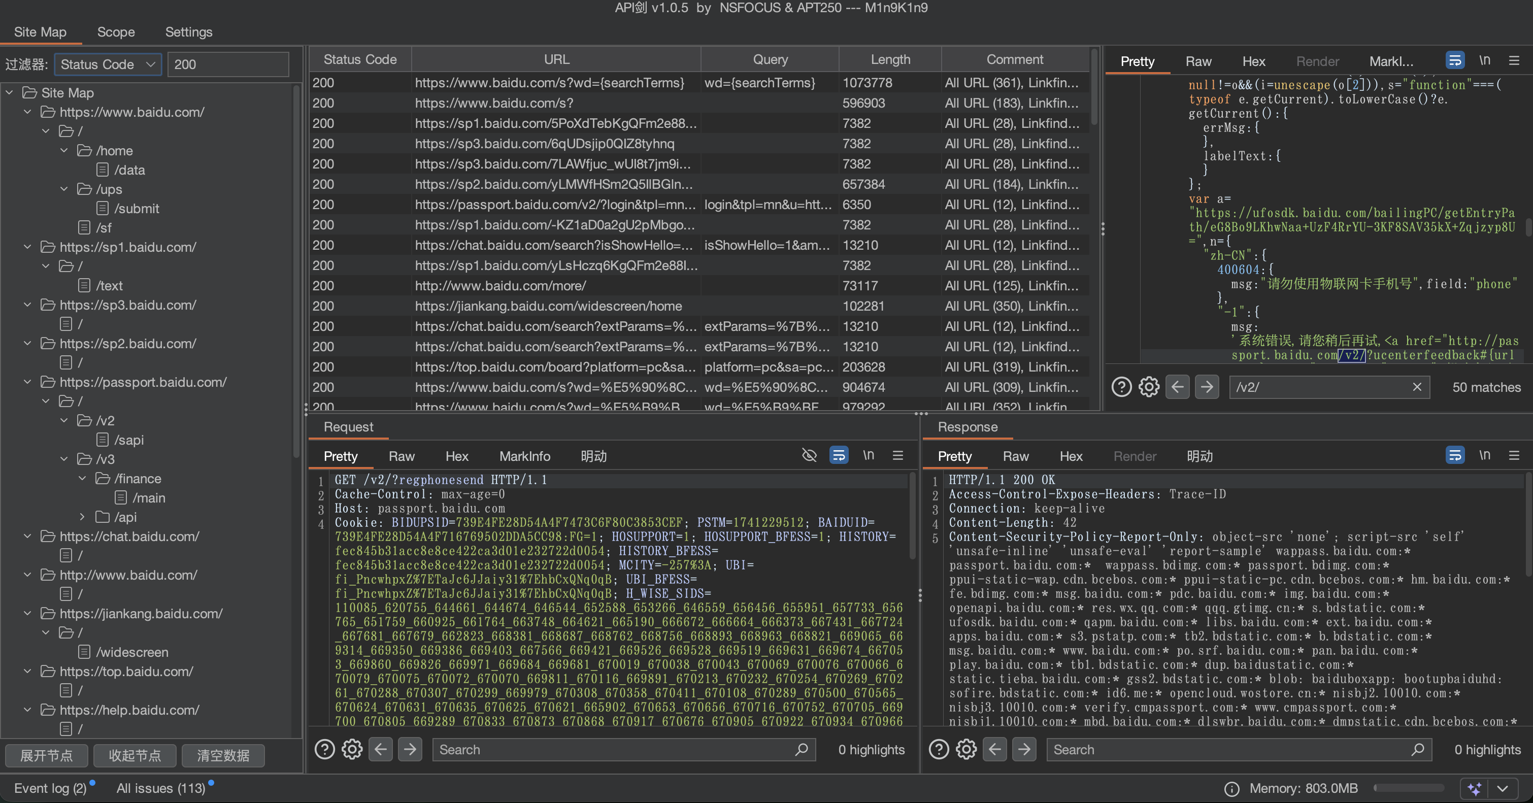Click the magnifier icon in Response search
1533x803 pixels.
(1418, 749)
